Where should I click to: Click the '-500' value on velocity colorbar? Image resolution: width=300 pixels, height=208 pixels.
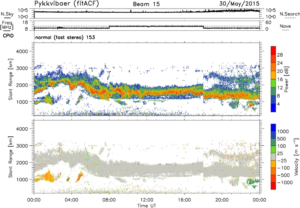point(283,175)
